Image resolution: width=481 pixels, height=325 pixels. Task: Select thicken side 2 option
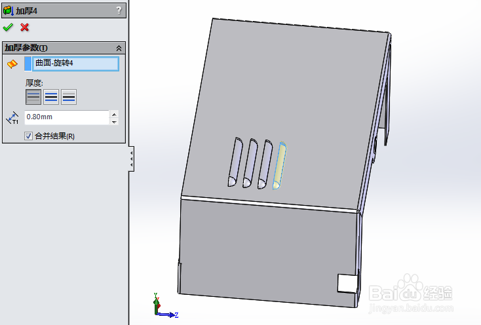coord(69,97)
